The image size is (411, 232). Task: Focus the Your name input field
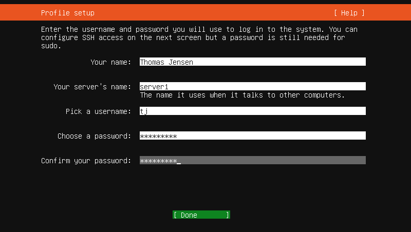[x=252, y=62]
